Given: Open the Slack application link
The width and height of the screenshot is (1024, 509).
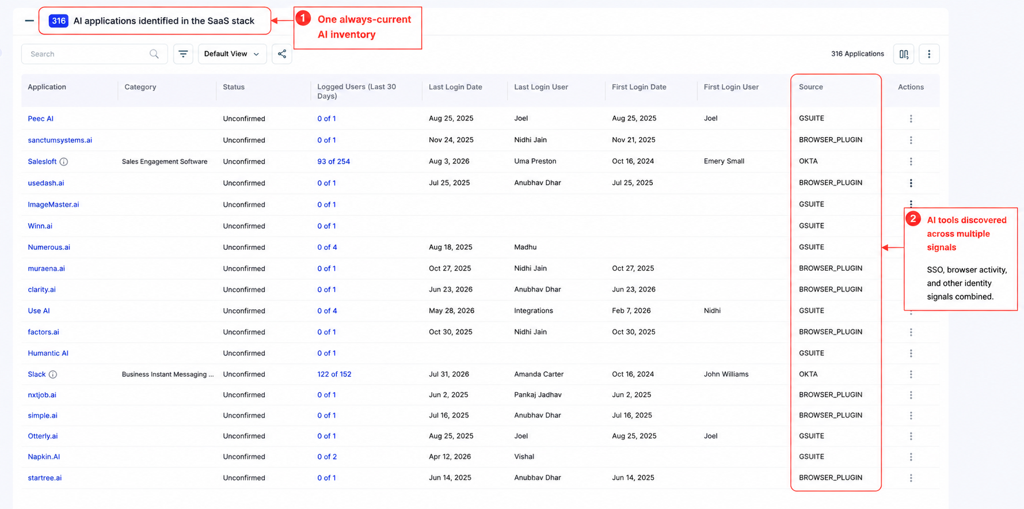Looking at the screenshot, I should point(36,374).
